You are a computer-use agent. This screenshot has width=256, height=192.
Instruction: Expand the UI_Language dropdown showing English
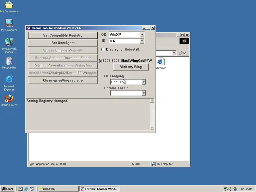pyautogui.click(x=143, y=82)
